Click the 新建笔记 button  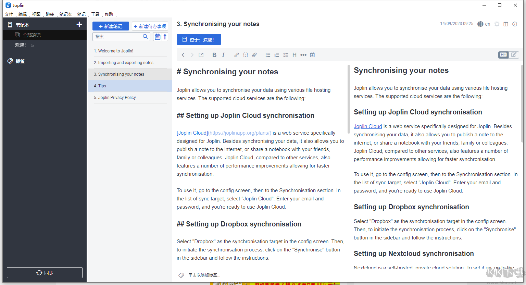click(x=111, y=26)
